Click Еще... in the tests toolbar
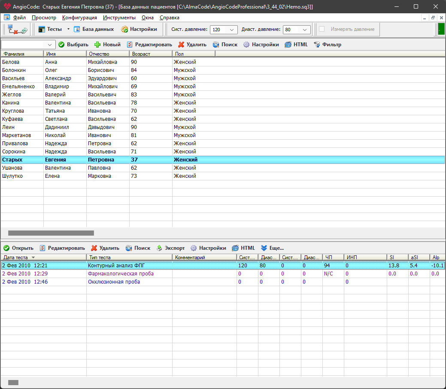 click(272, 248)
